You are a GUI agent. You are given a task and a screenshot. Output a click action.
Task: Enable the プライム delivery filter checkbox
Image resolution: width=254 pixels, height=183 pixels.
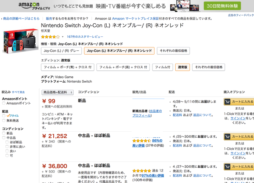click(x=4, y=116)
